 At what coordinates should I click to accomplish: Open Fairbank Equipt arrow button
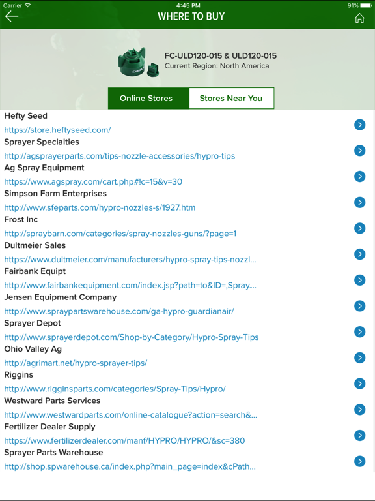(x=359, y=280)
